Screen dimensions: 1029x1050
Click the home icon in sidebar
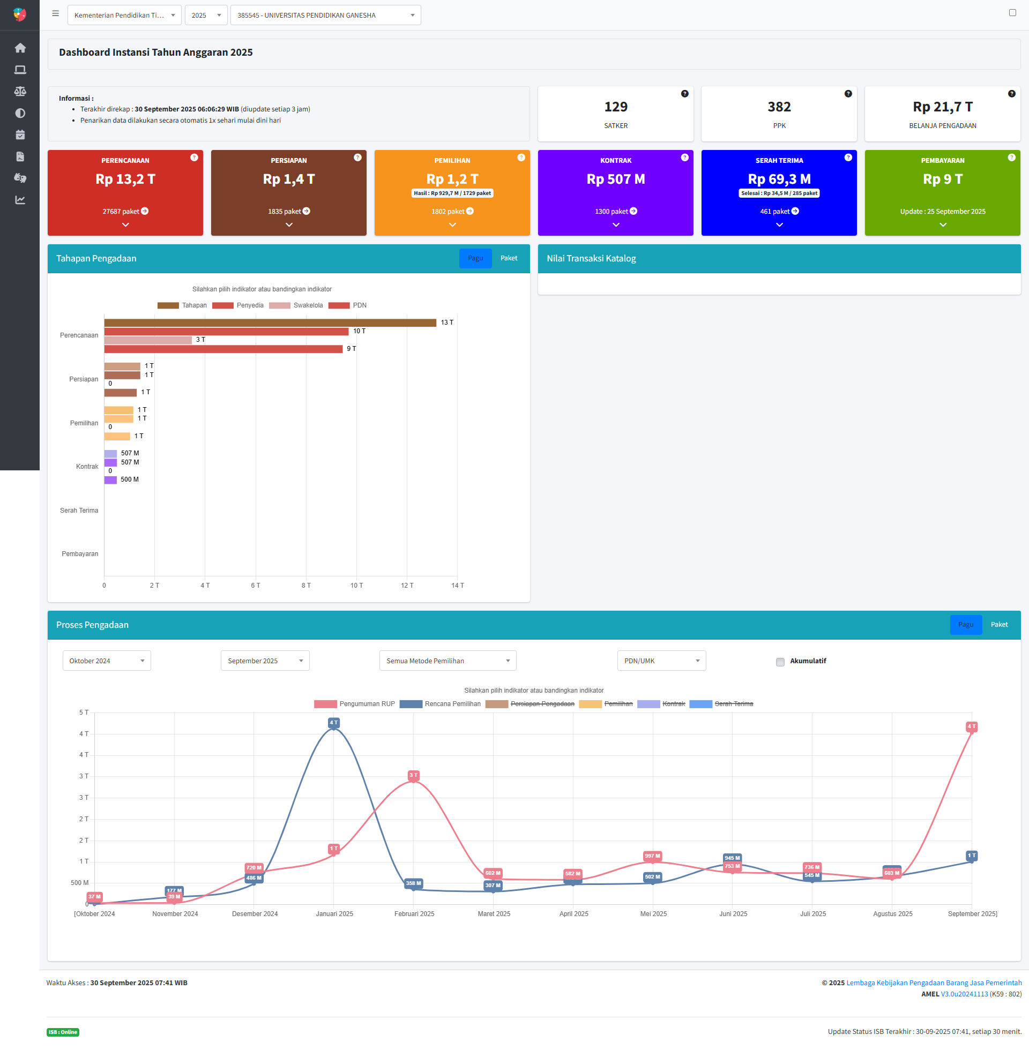coord(20,48)
